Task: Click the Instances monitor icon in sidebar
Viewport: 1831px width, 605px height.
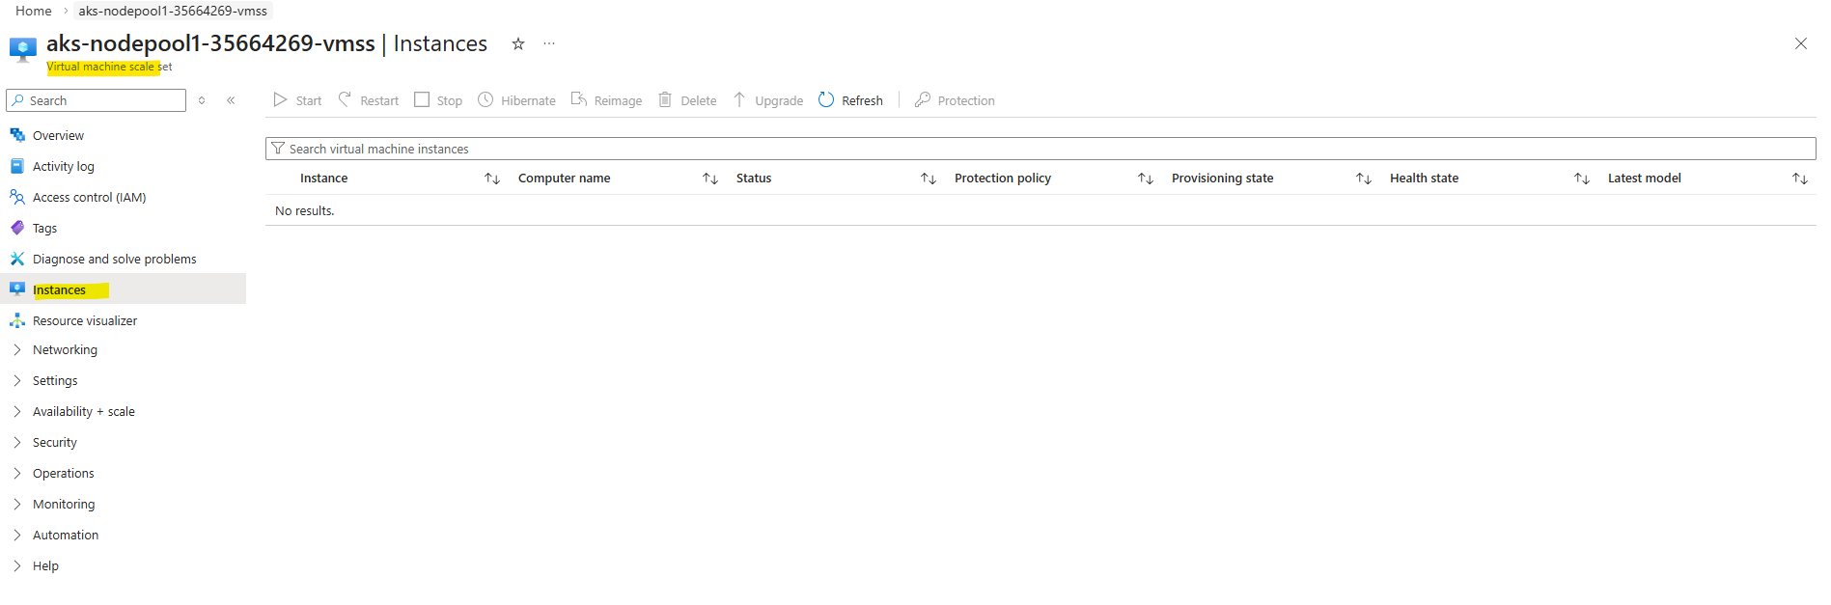Action: [x=17, y=289]
